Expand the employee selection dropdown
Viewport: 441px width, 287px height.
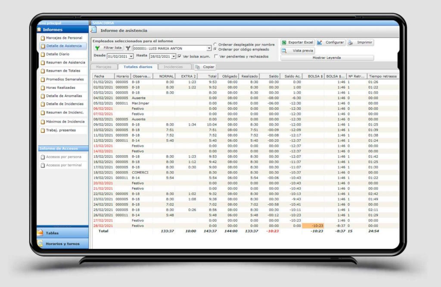tap(209, 49)
